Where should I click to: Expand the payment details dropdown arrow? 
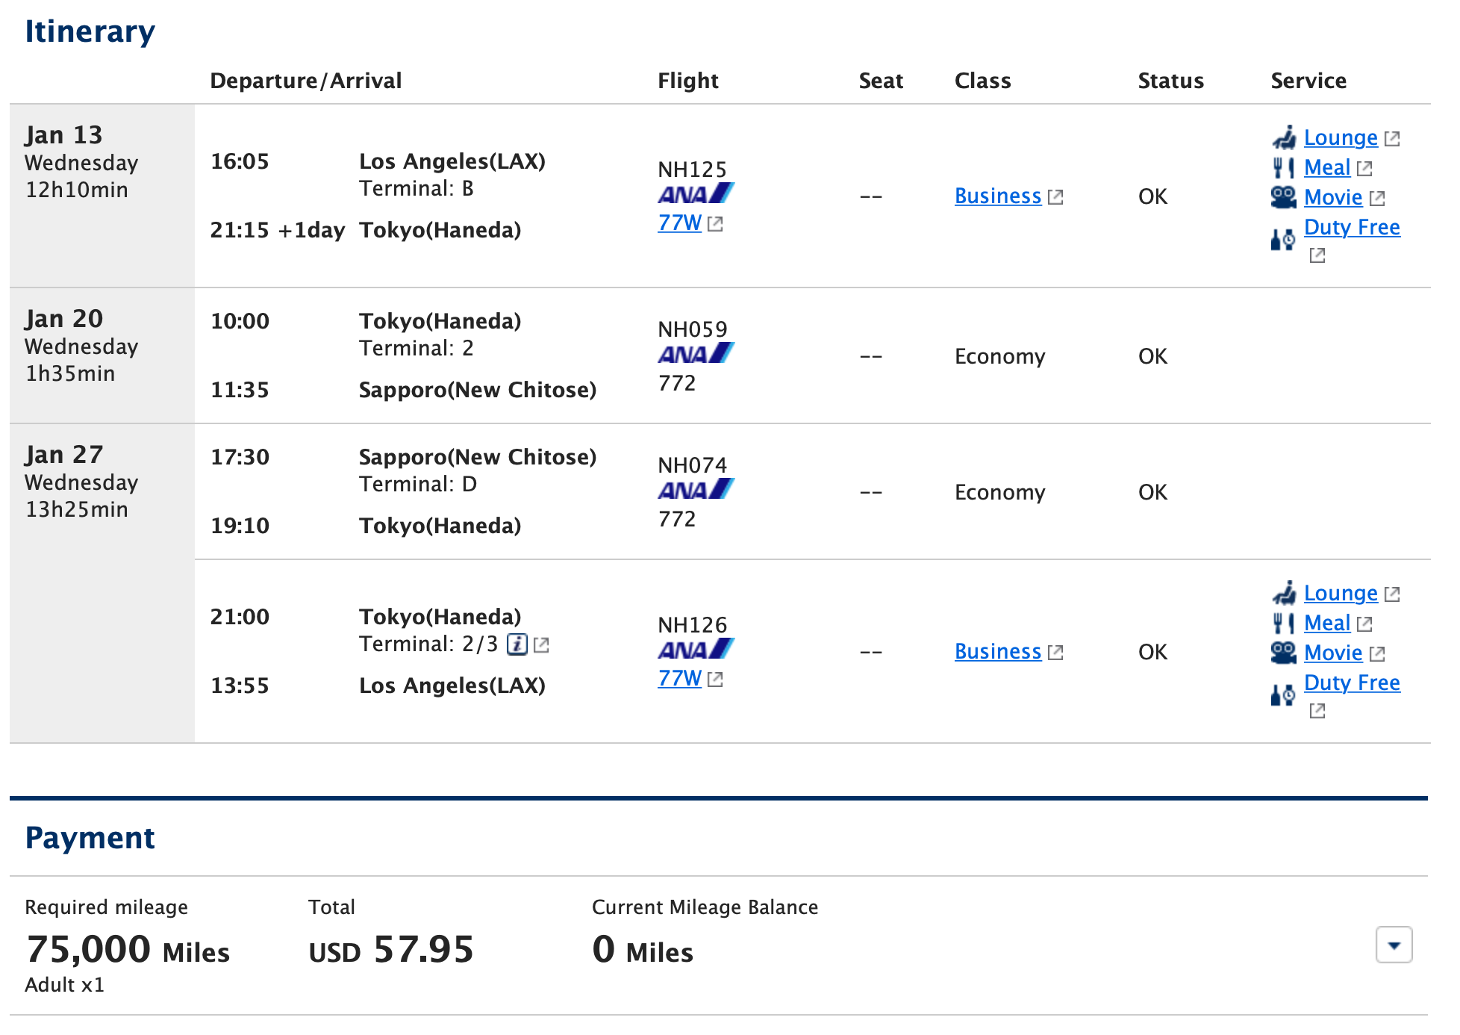coord(1395,945)
